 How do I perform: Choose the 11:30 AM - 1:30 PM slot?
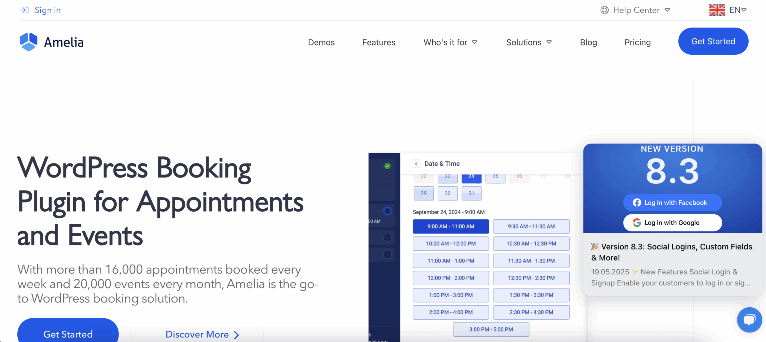click(x=531, y=261)
